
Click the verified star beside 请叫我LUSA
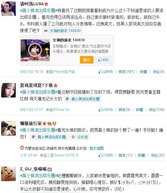46,4
